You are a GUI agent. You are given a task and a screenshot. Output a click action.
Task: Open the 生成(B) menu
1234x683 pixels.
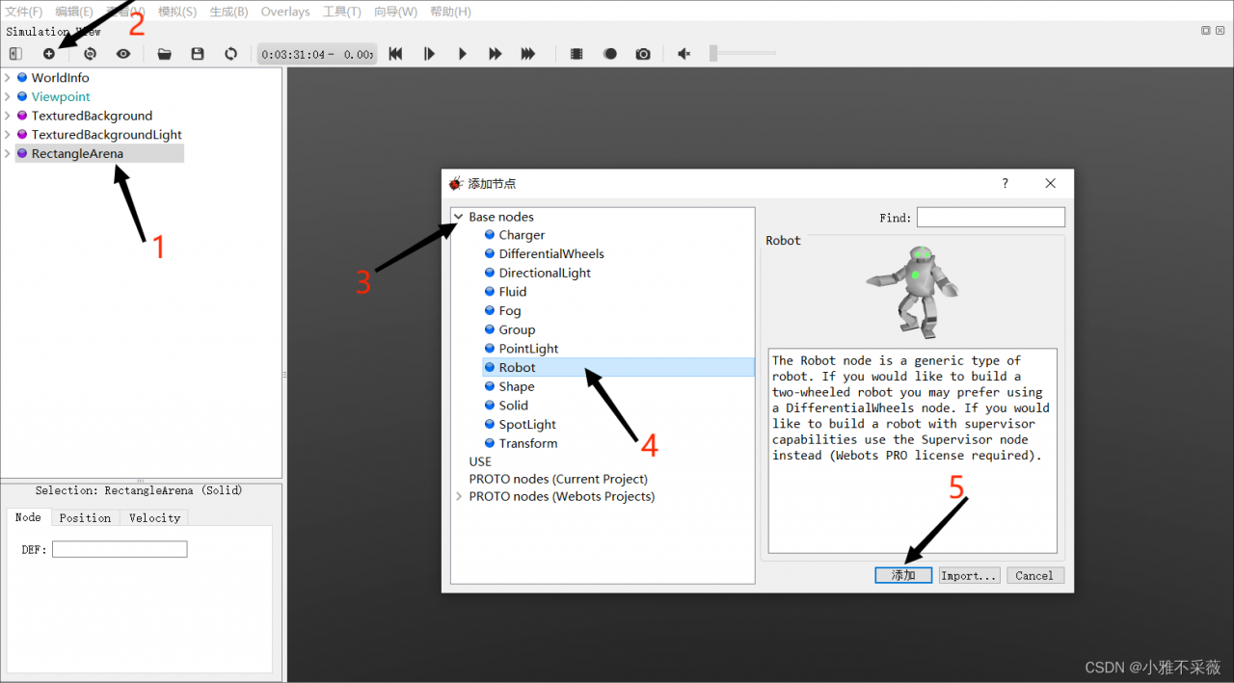[x=228, y=12]
